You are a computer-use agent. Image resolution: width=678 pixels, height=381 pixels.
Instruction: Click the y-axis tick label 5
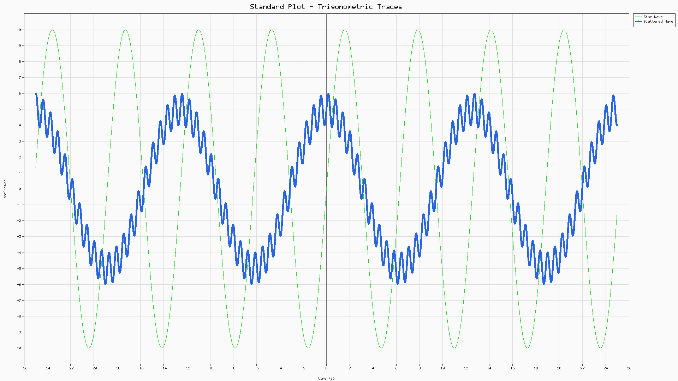20,109
